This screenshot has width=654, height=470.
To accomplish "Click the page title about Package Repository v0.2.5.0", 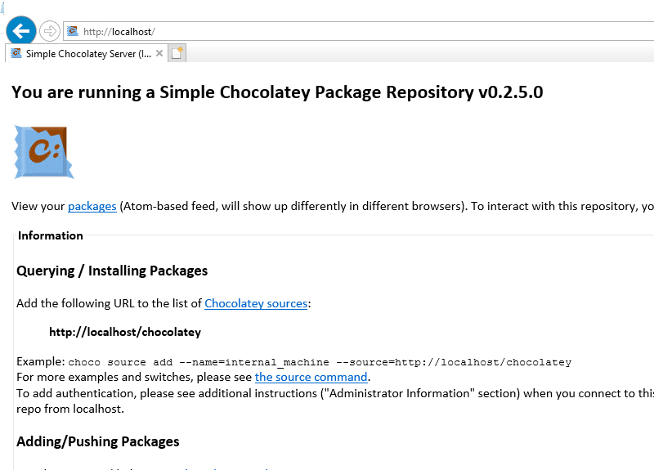I will (277, 92).
